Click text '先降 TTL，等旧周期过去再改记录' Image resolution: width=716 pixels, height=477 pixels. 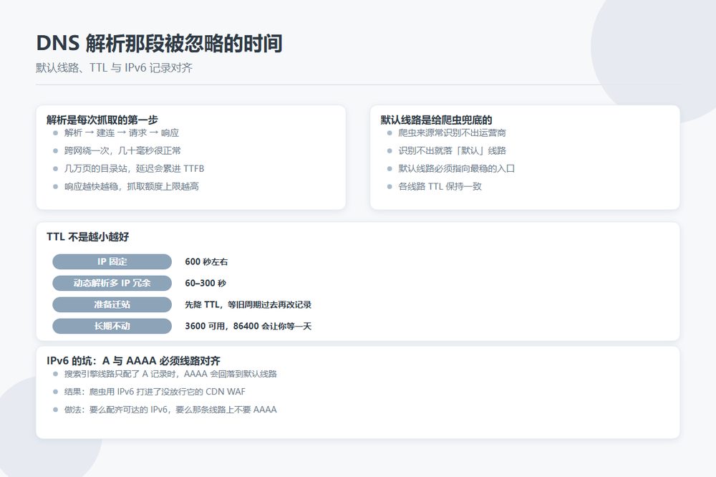(x=248, y=305)
